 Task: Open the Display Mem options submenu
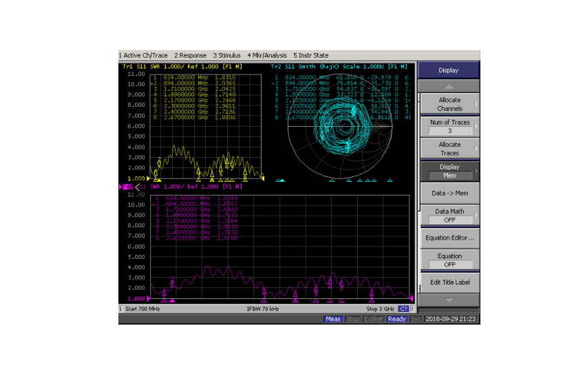(x=449, y=171)
